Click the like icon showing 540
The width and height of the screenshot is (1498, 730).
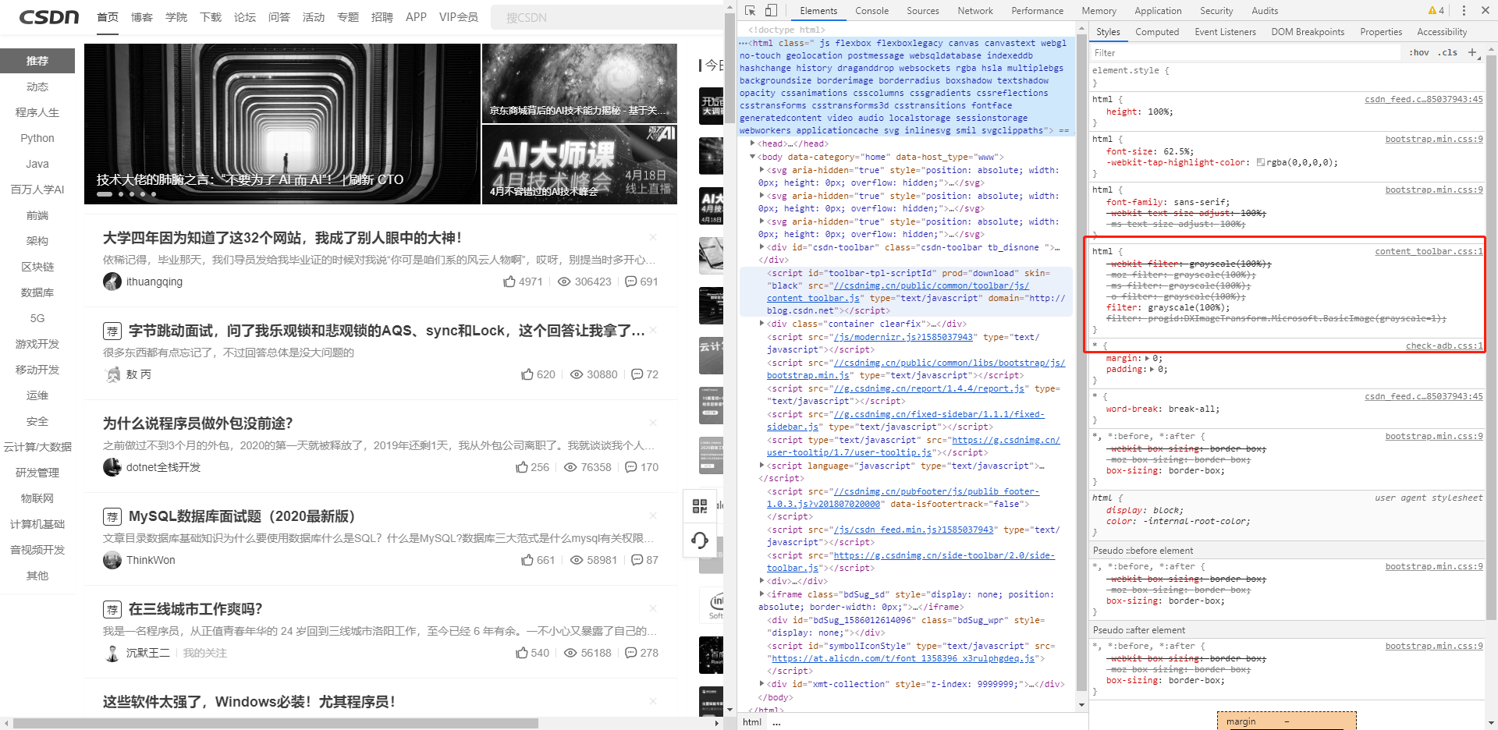522,653
